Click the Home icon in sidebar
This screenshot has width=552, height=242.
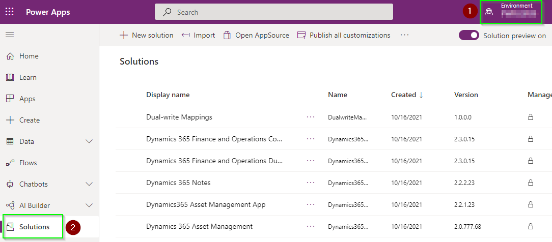click(x=10, y=56)
